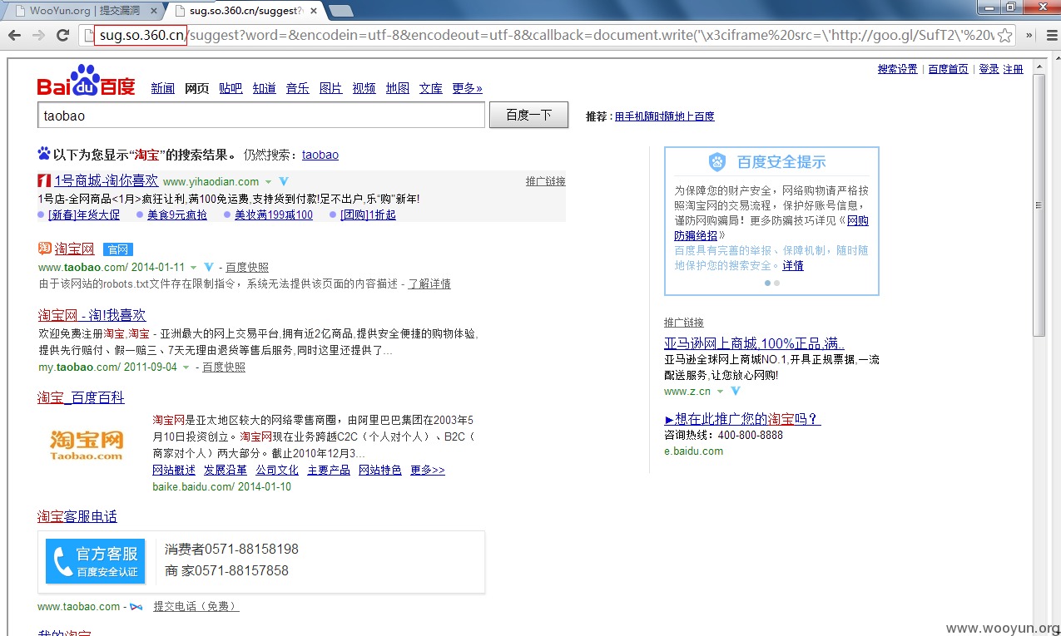Viewport: 1061px width, 636px height.
Task: Open 淘宝网 - 淘!我喜欢 result
Action: click(x=92, y=315)
